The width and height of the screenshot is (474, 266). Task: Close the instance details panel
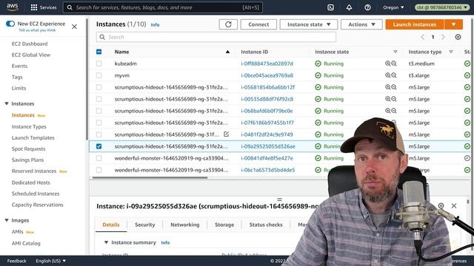(454, 205)
